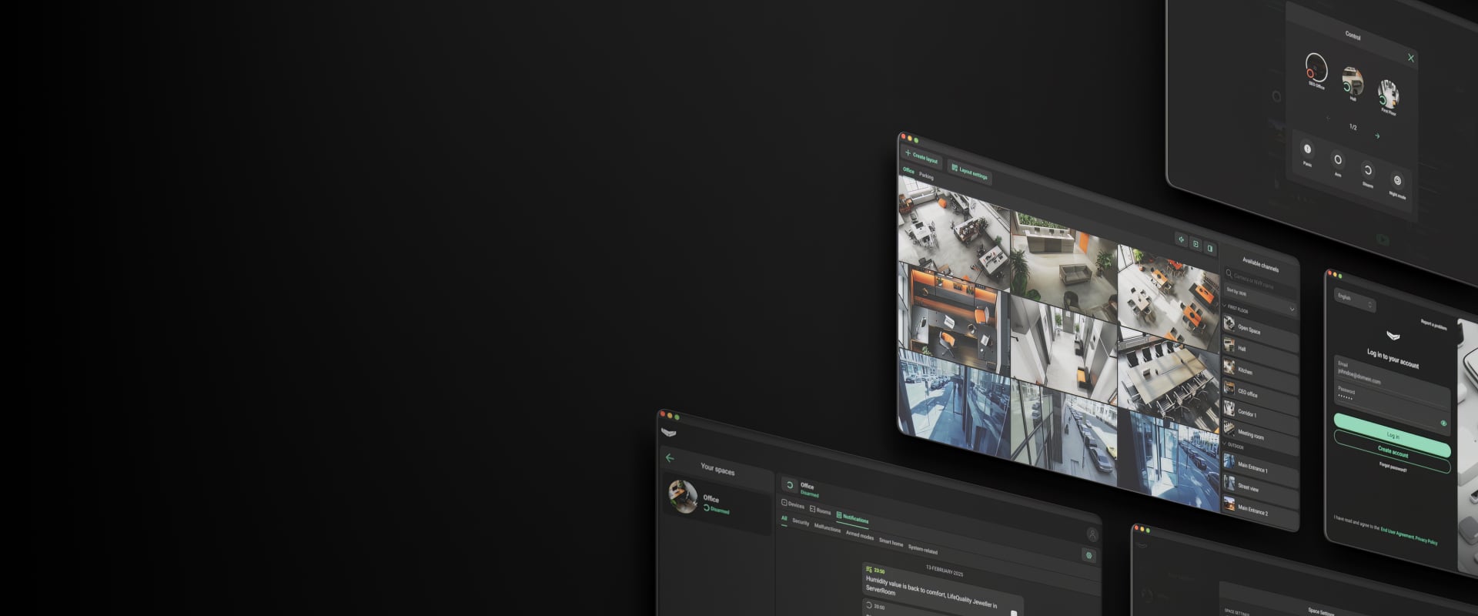This screenshot has width=1478, height=616.
Task: Click the Disarm button in Control
Action: point(1367,171)
